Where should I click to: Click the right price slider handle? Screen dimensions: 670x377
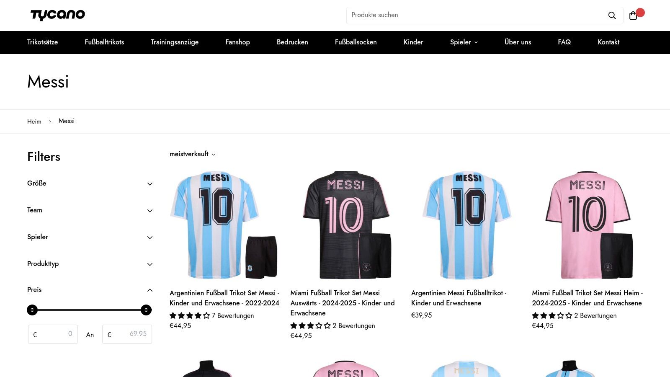pyautogui.click(x=146, y=310)
